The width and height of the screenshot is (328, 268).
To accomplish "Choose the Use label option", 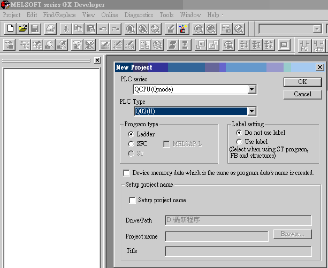I will click(239, 142).
